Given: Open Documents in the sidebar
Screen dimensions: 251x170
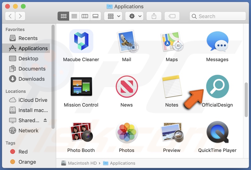Looking at the screenshot, I should [26, 69].
